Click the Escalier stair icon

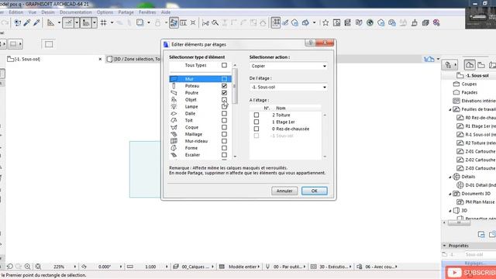click(x=174, y=155)
